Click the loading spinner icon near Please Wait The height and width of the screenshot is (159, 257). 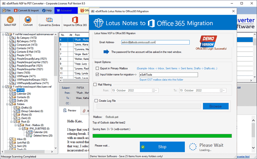click(193, 147)
